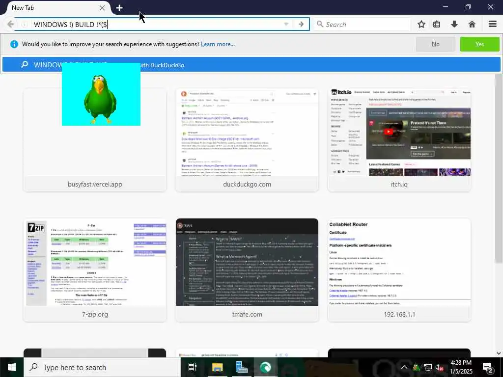Click the Search box in toolbar
Viewport: 503px width, 377px height.
[363, 25]
